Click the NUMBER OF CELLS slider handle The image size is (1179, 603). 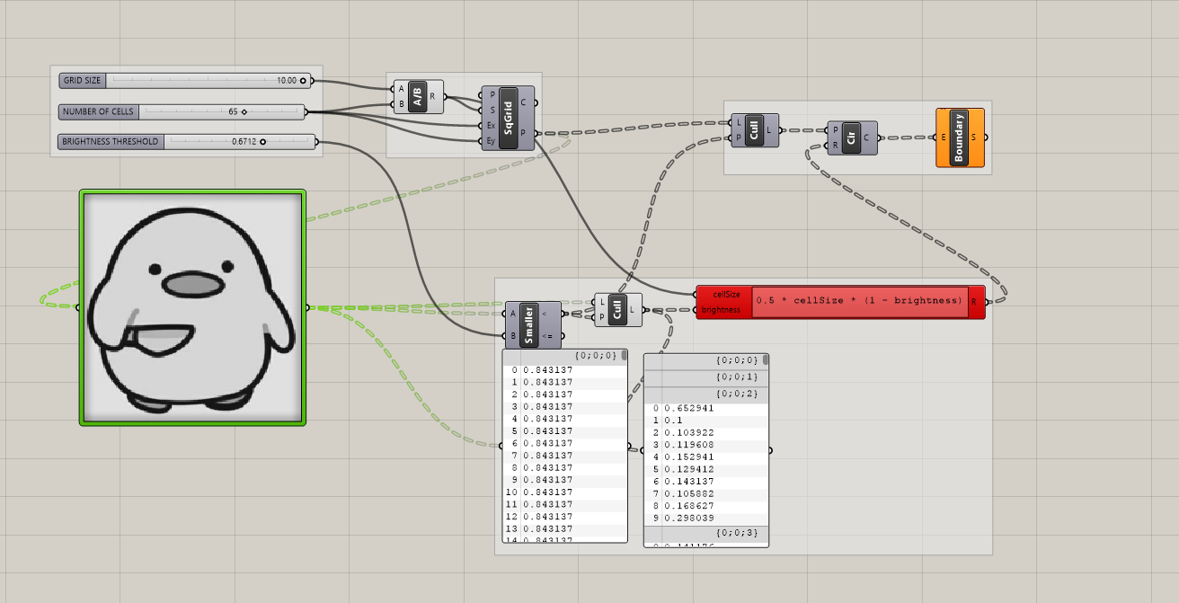244,112
